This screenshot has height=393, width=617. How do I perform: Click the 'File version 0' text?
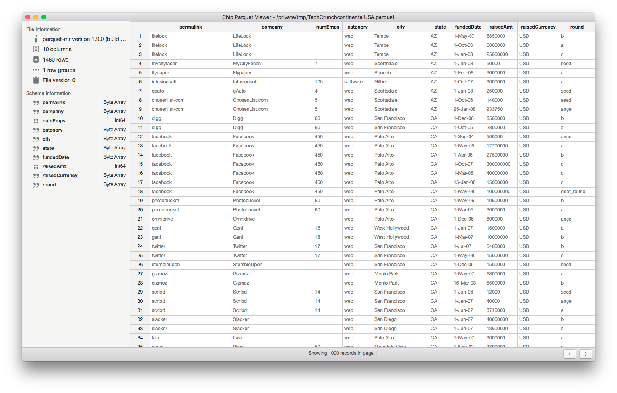[59, 80]
